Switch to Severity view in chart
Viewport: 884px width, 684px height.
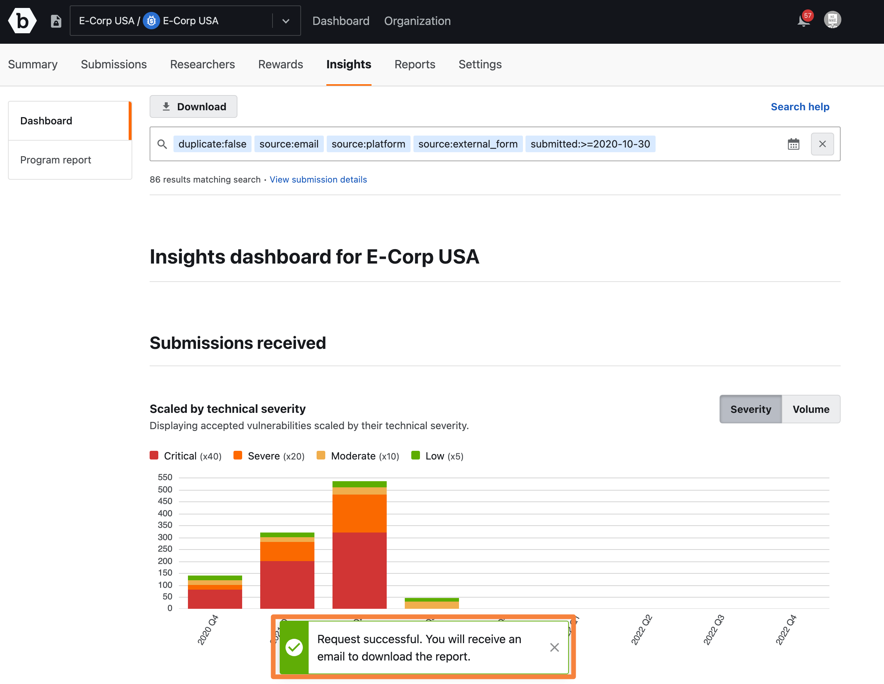coord(751,409)
